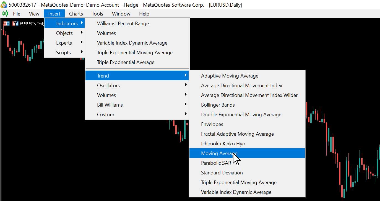Expand the Bill Williams submenu

pyautogui.click(x=137, y=105)
